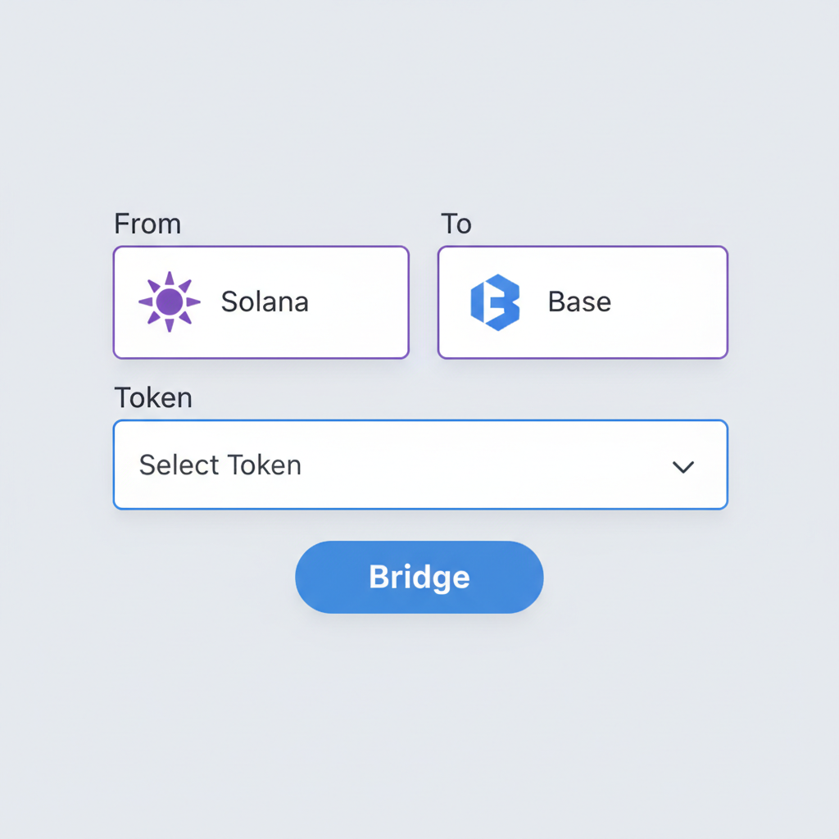839x839 pixels.
Task: Open the Select Token dropdown
Action: click(x=419, y=465)
